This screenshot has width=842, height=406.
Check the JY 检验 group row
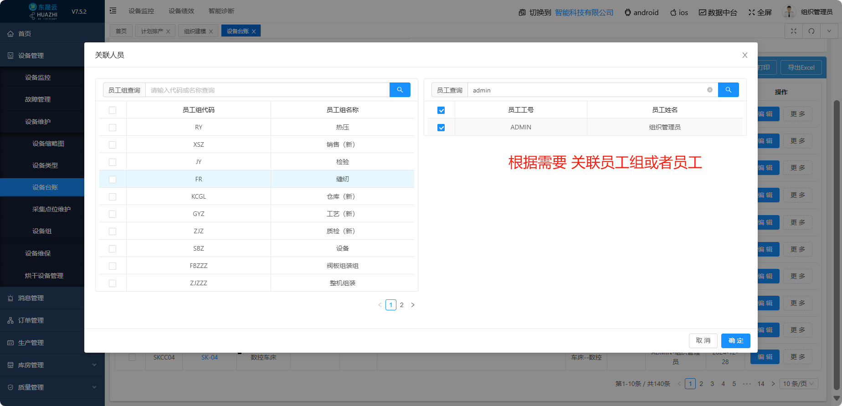point(113,162)
